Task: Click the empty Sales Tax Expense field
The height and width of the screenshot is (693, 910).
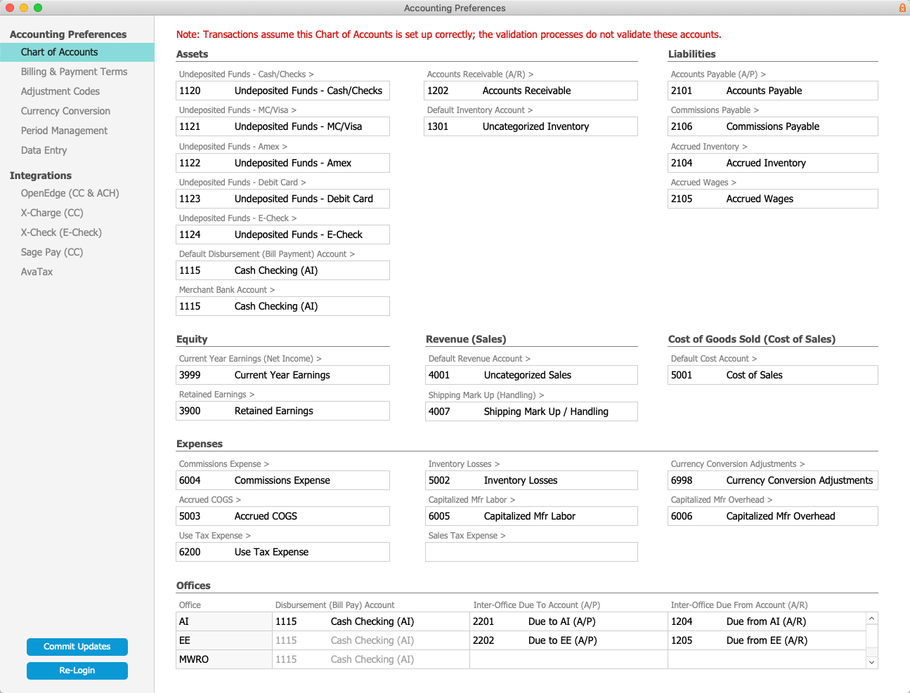Action: click(x=531, y=552)
